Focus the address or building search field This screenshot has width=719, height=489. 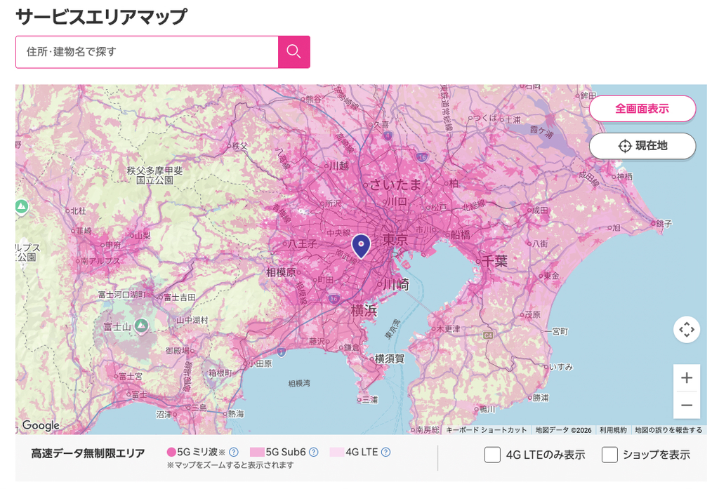(x=147, y=52)
